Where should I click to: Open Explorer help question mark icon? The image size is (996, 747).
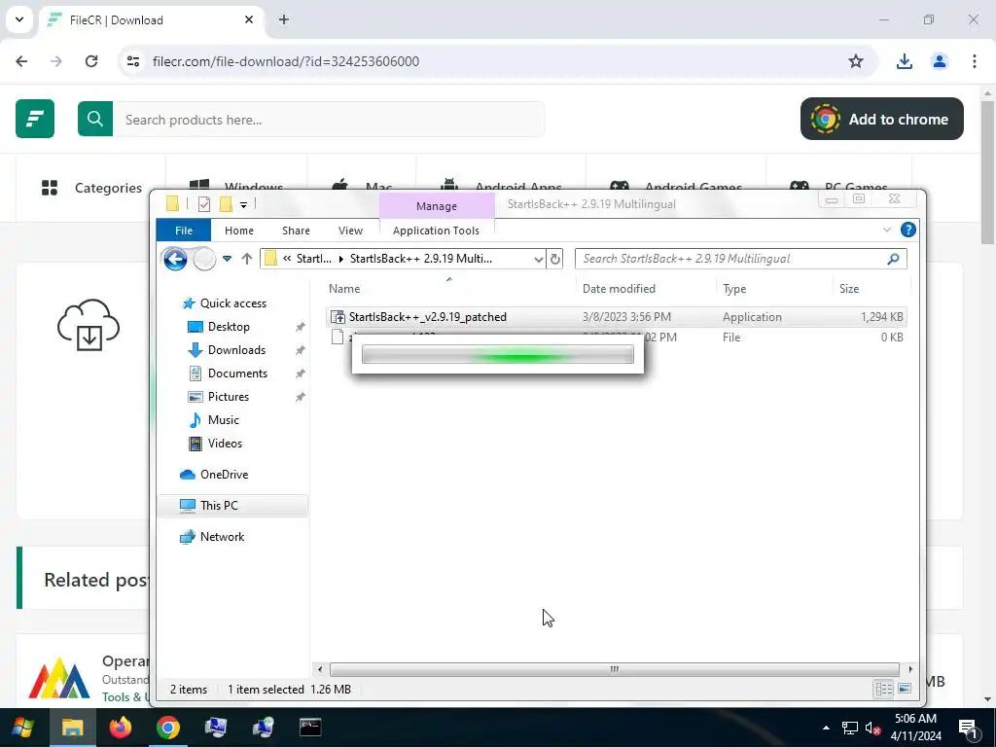click(908, 230)
